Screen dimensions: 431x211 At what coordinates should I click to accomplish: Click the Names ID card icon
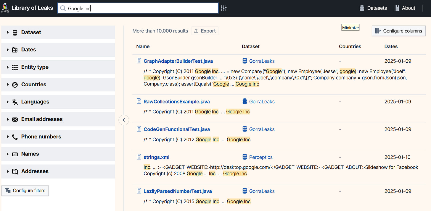[15, 154]
